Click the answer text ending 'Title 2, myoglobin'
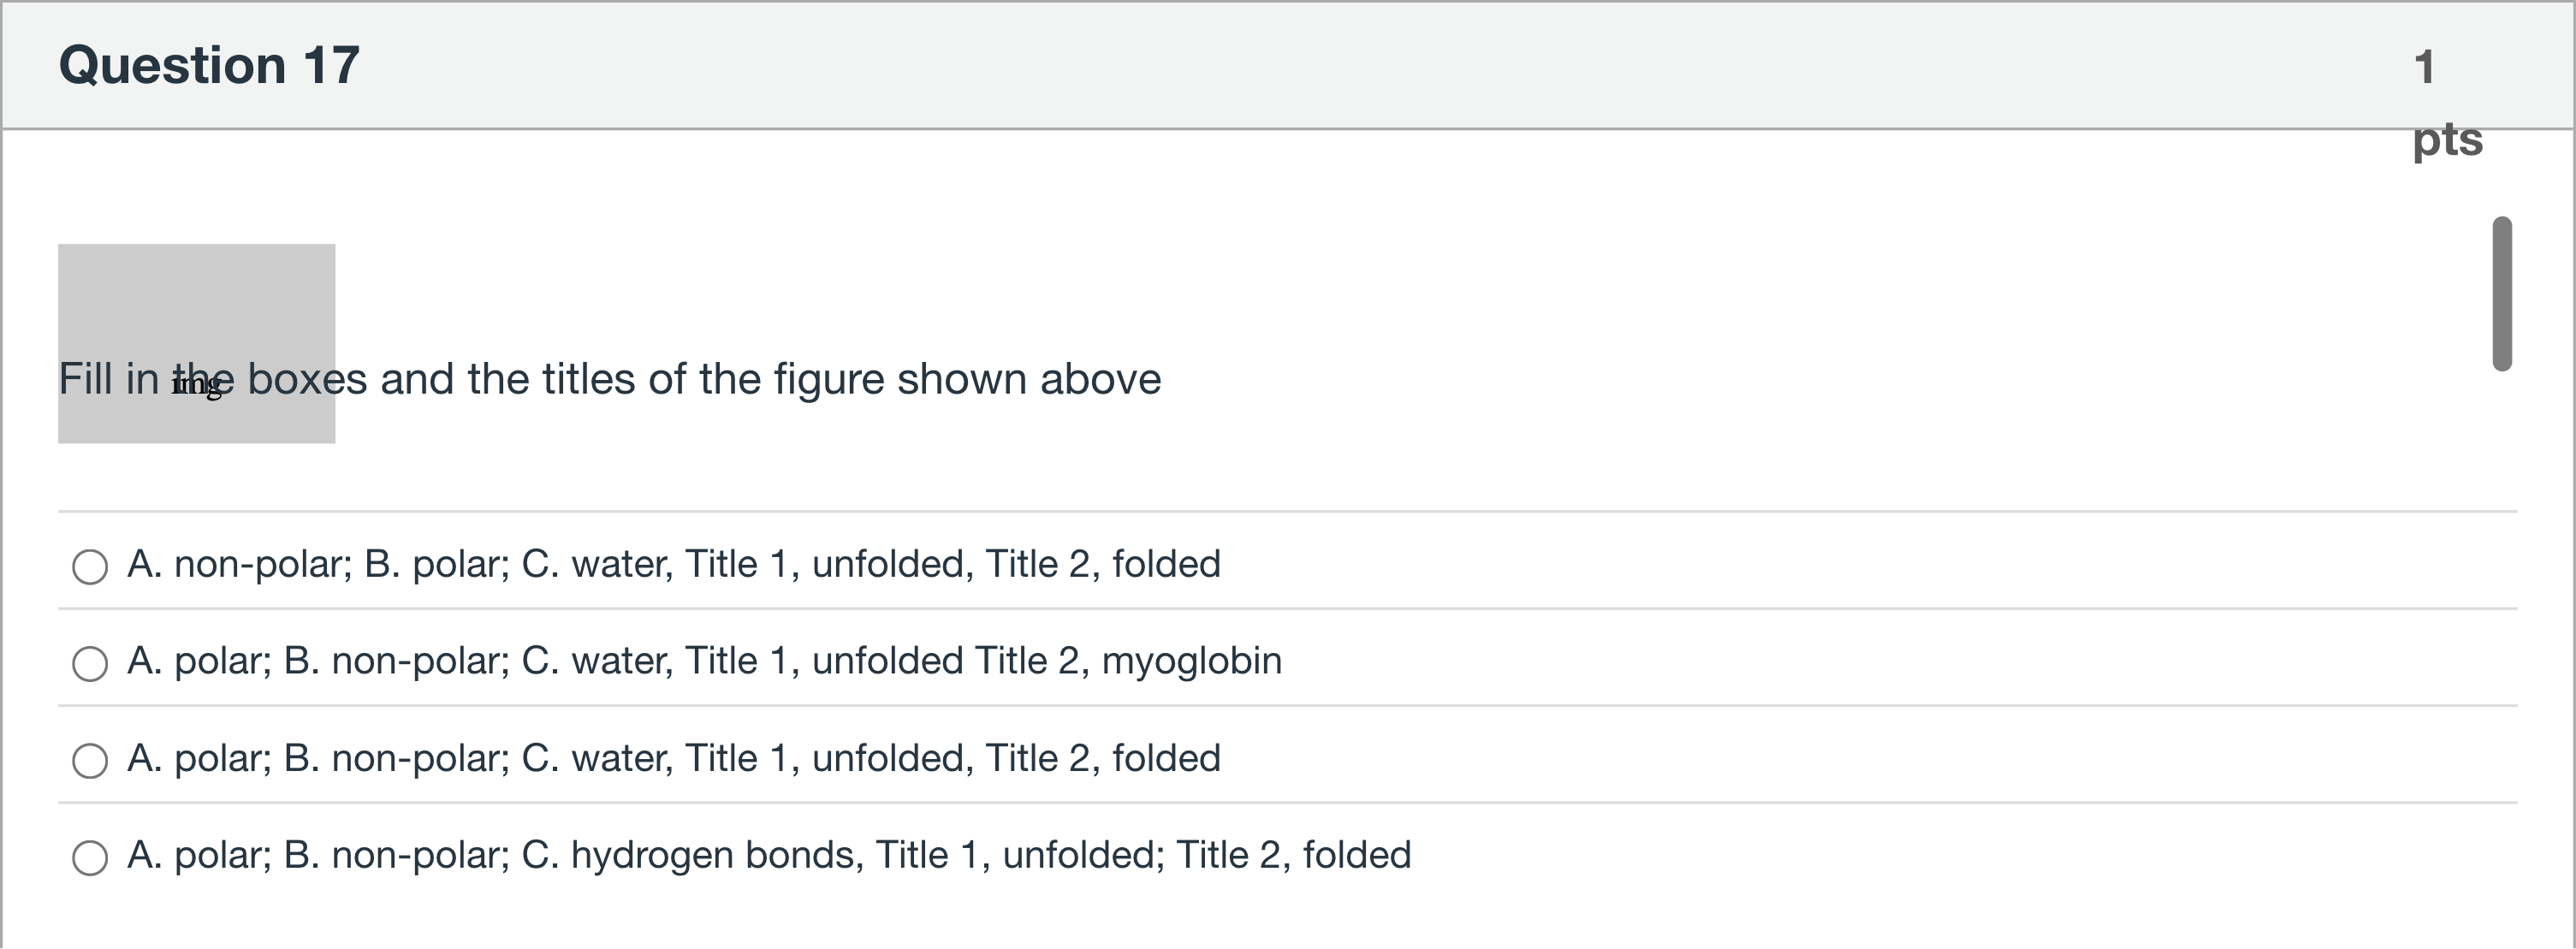Screen dimensions: 2576x949 (x=704, y=661)
